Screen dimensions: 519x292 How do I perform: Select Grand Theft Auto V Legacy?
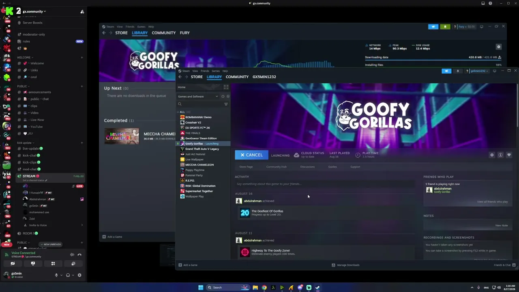(x=202, y=149)
